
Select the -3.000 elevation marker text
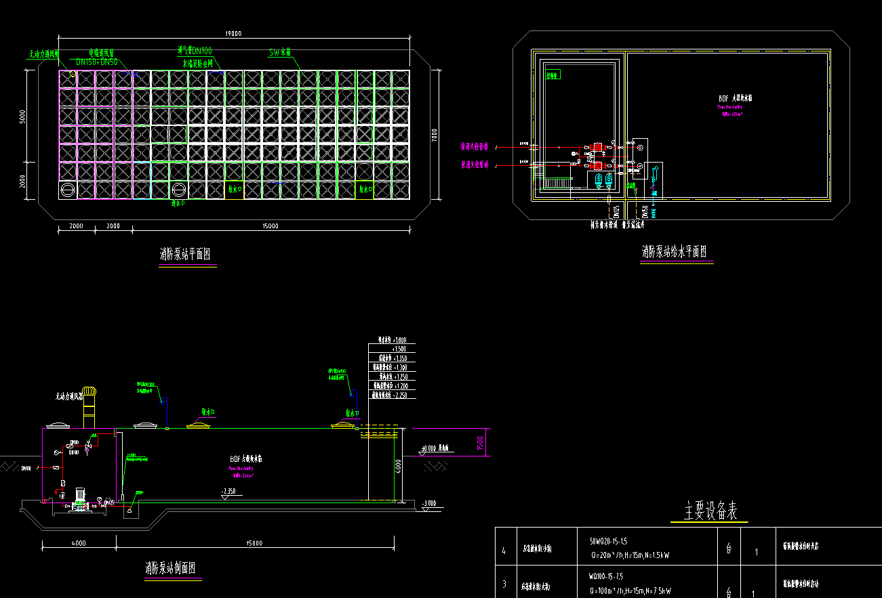point(430,503)
